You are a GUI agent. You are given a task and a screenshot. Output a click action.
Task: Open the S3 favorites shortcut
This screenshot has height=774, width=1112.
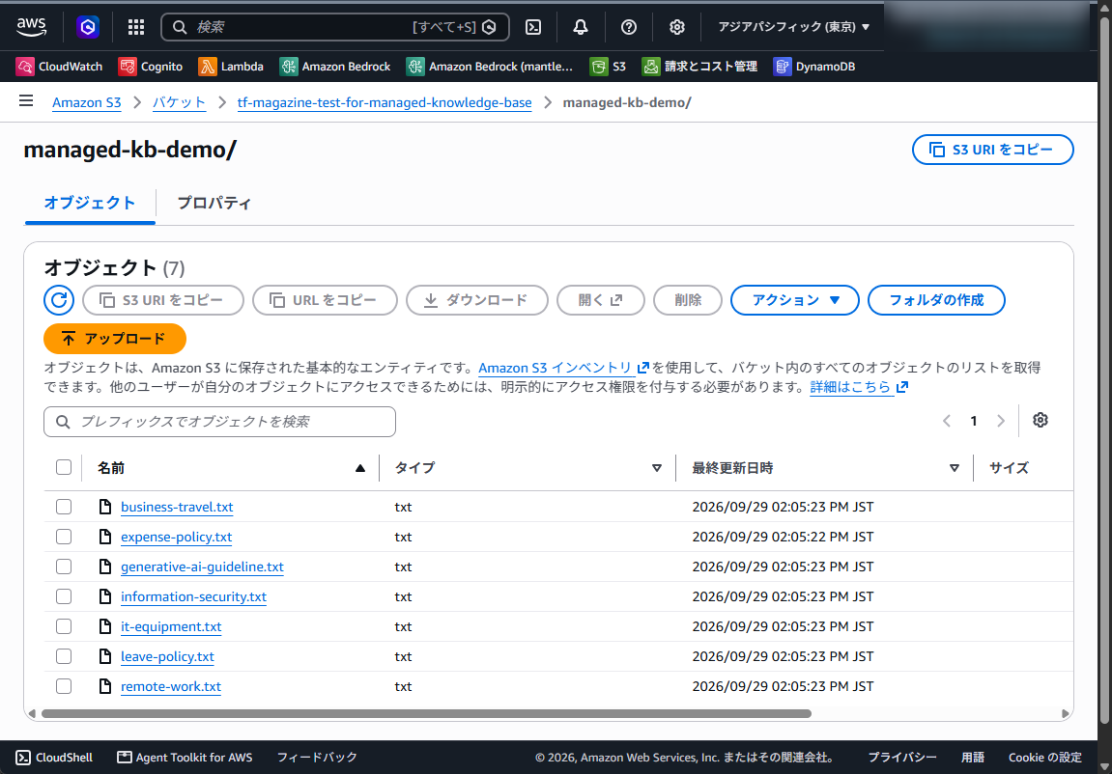point(609,67)
